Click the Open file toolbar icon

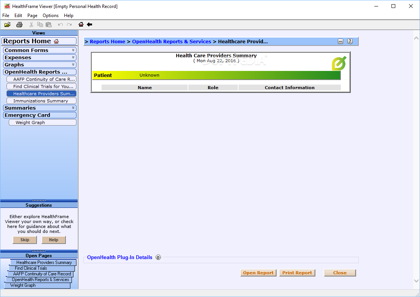point(8,25)
